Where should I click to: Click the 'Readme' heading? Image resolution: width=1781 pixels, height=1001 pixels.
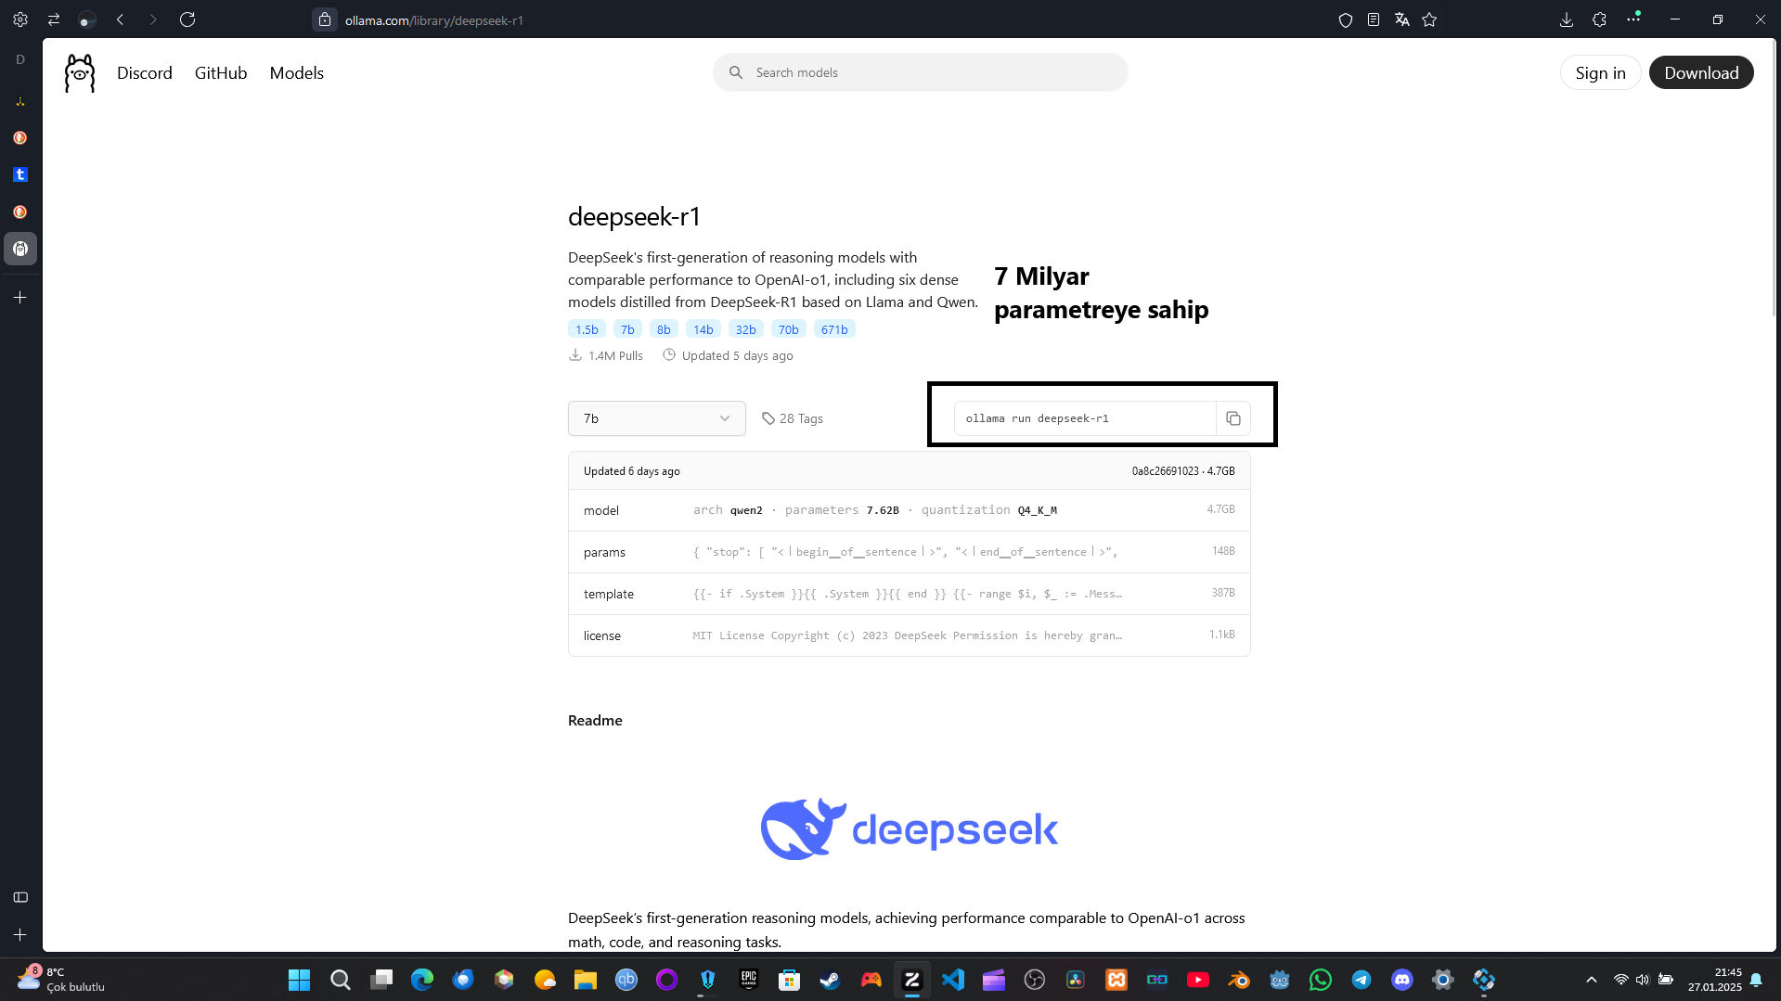pyautogui.click(x=595, y=721)
